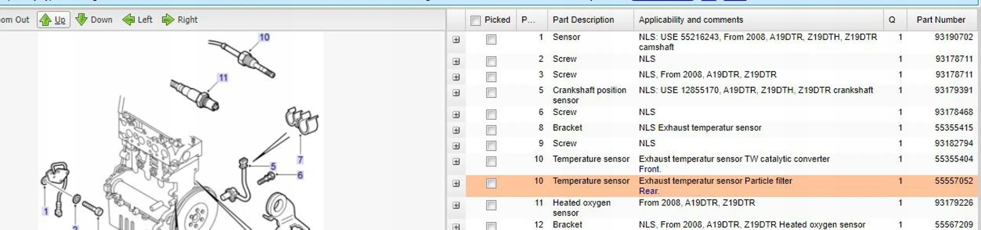Click callout number 7 in diagram
The width and height of the screenshot is (981, 230).
[300, 160]
